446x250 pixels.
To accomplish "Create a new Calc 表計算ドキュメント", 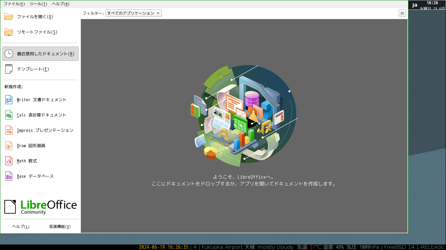I will click(41, 115).
